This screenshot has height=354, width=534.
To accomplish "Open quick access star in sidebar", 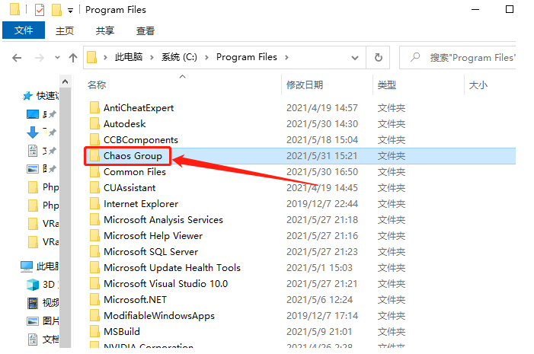I will (27, 96).
